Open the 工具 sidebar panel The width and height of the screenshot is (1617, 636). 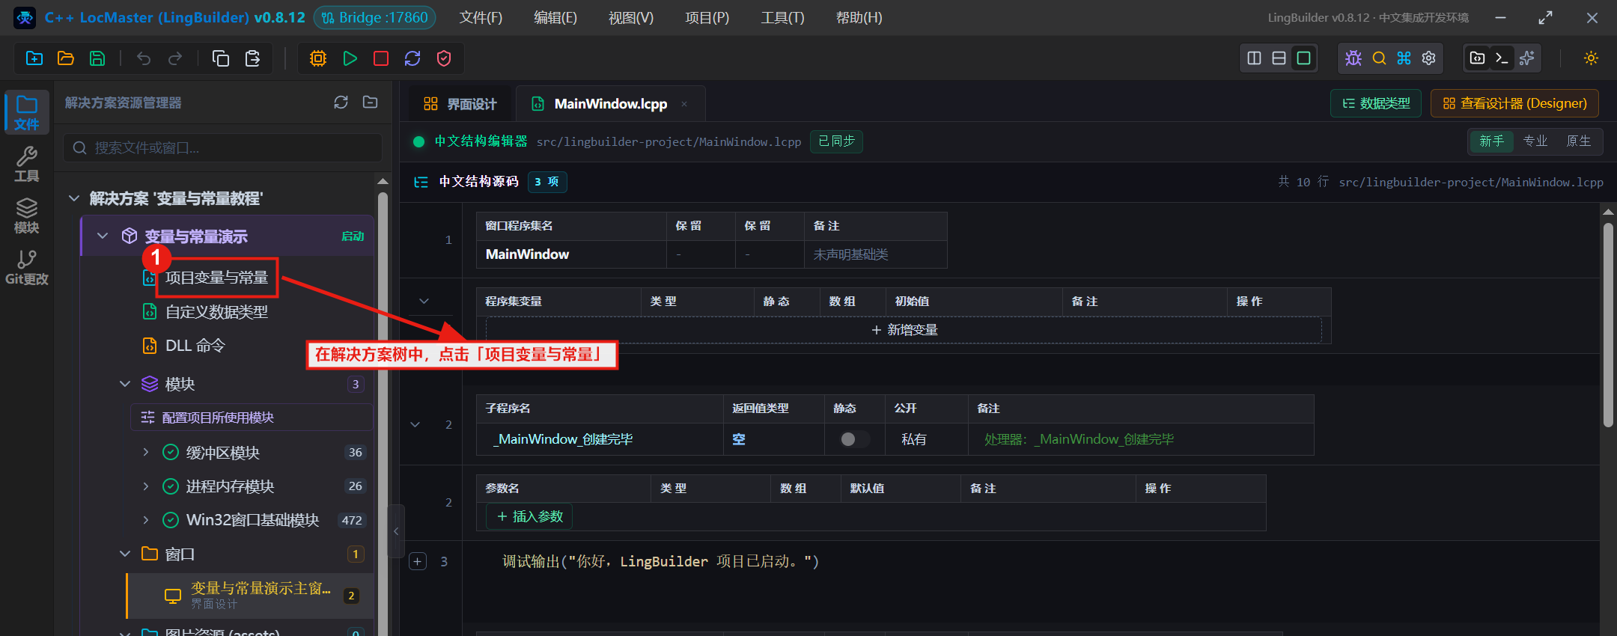27,164
